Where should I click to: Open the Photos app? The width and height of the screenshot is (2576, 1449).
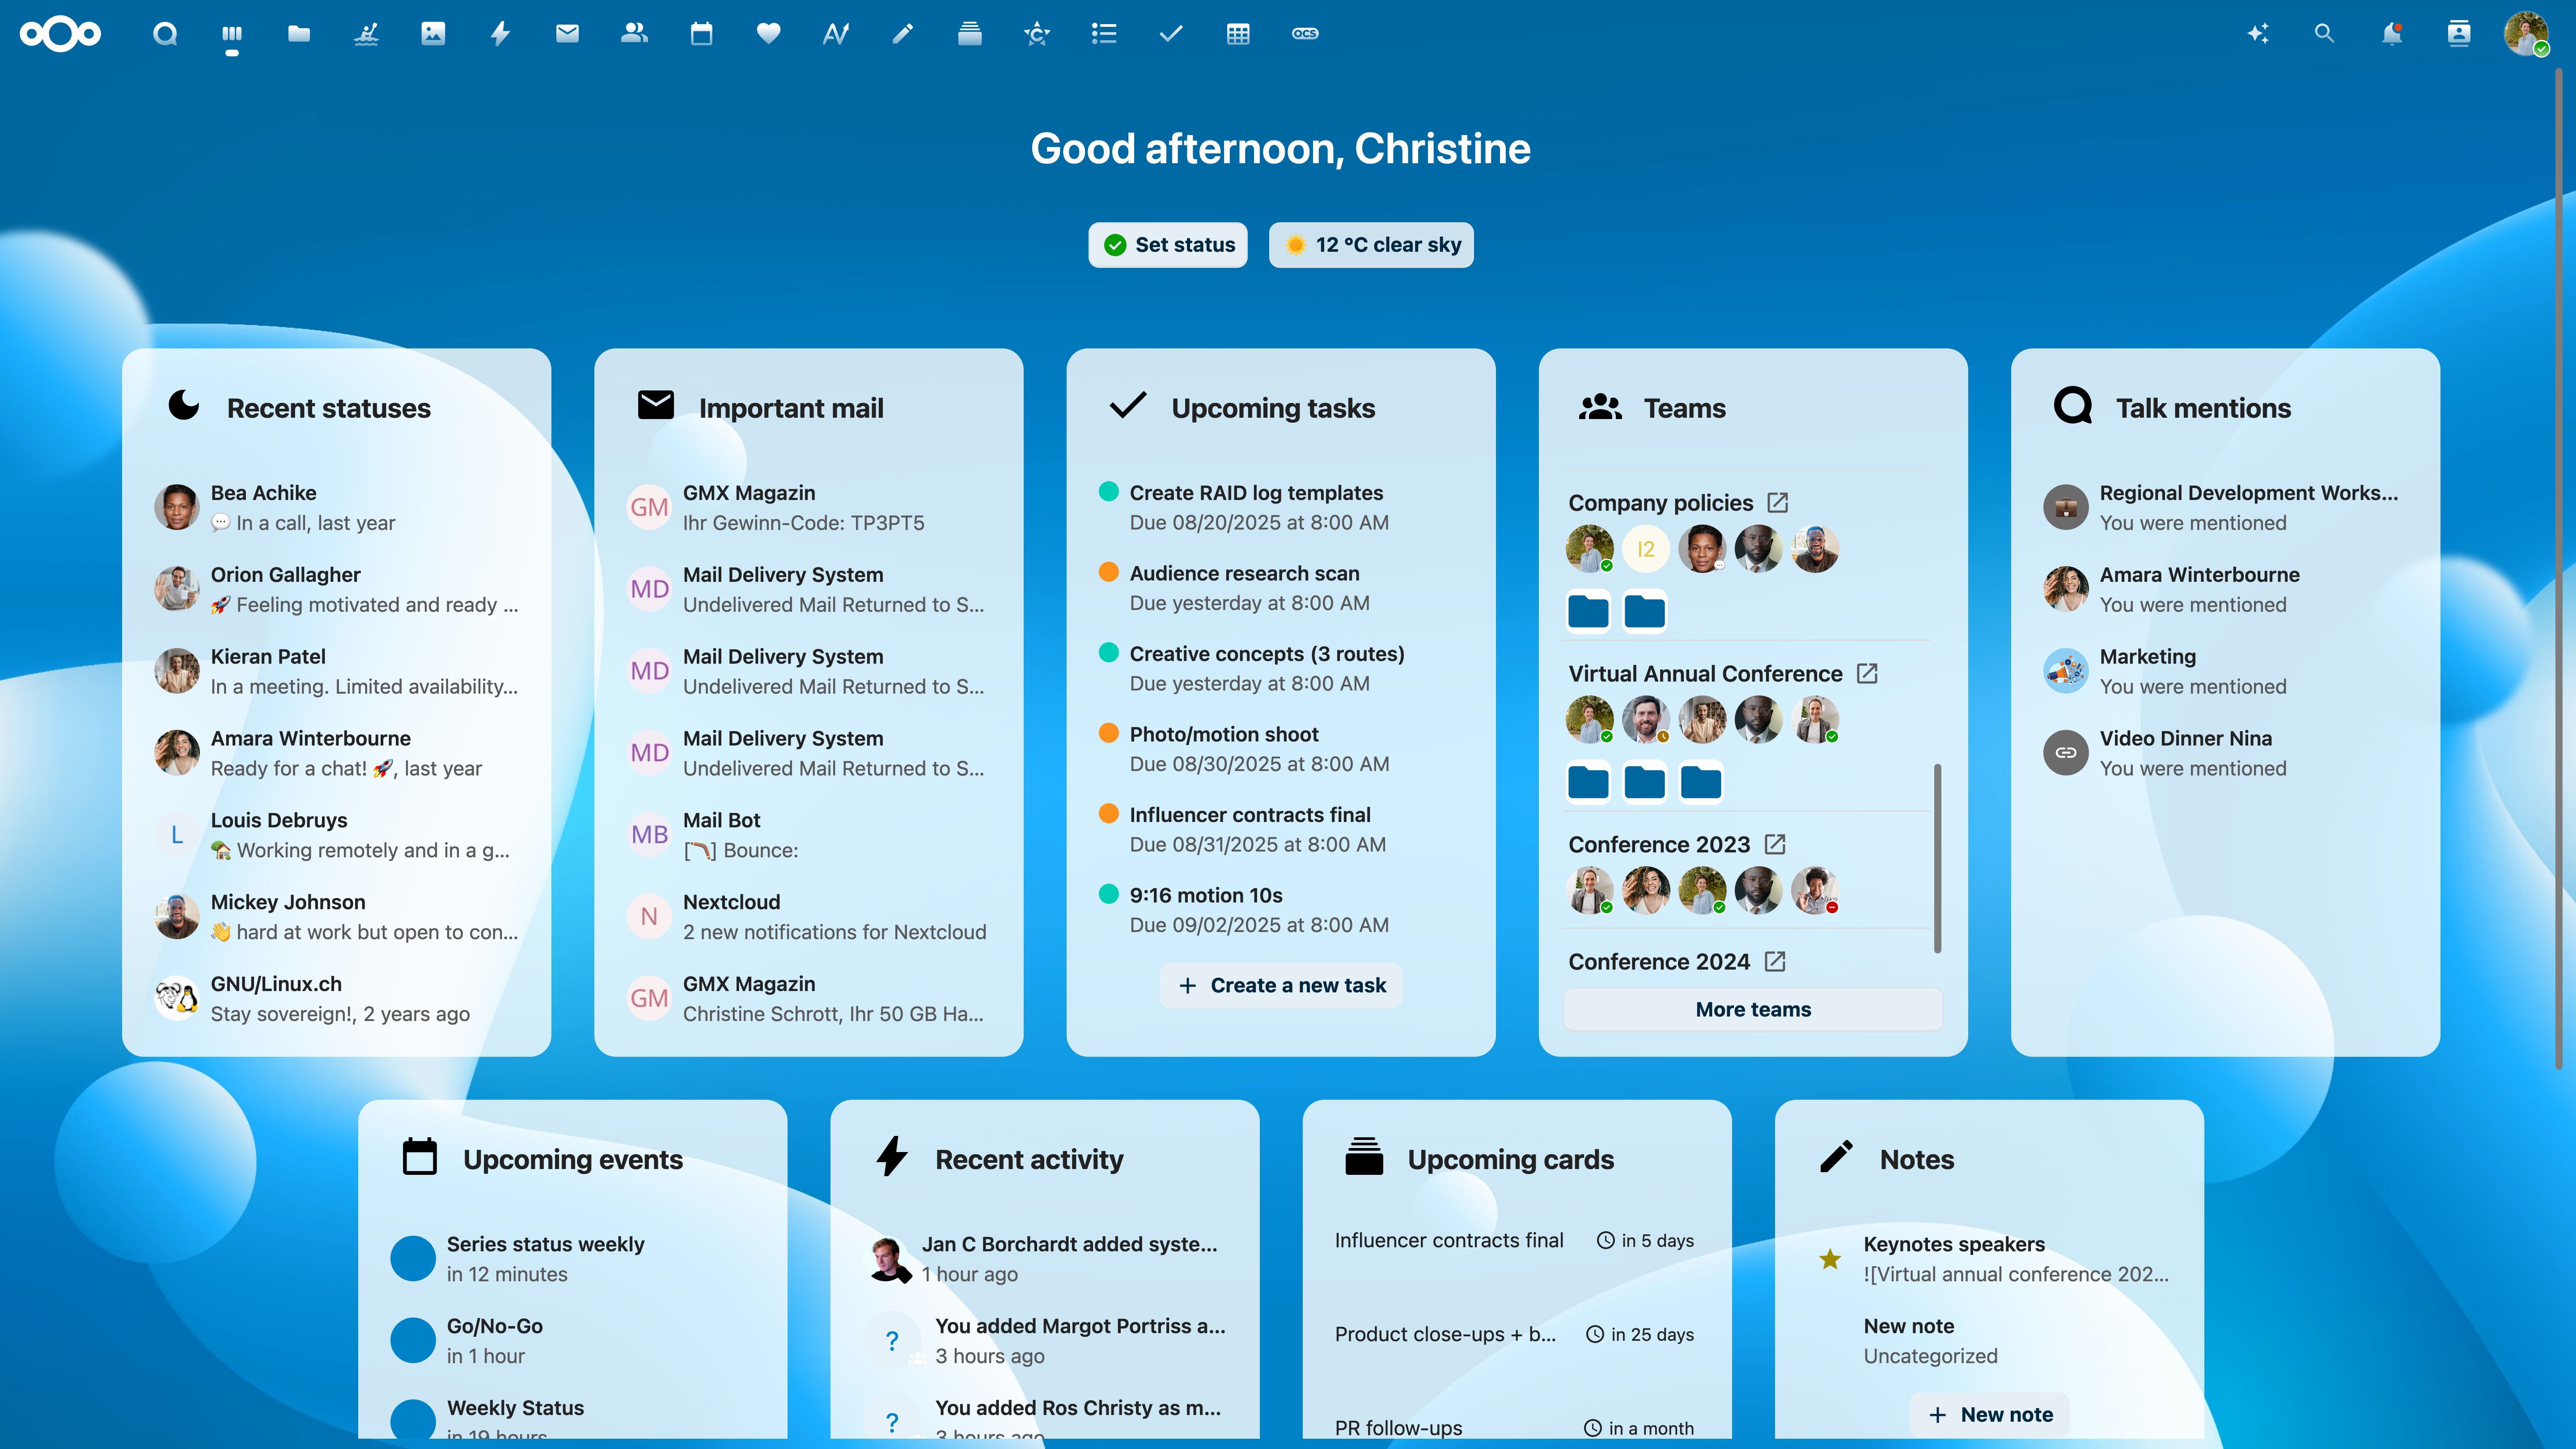[433, 33]
